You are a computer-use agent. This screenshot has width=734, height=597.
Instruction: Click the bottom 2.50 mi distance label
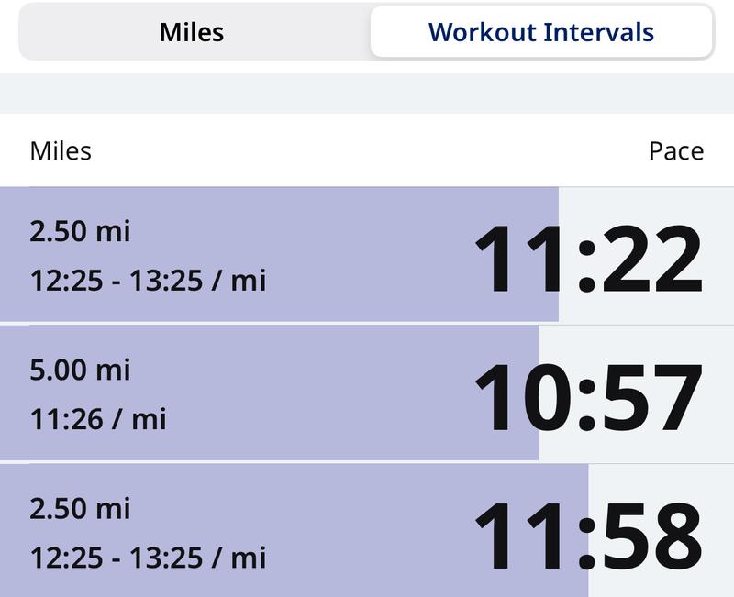coord(80,508)
